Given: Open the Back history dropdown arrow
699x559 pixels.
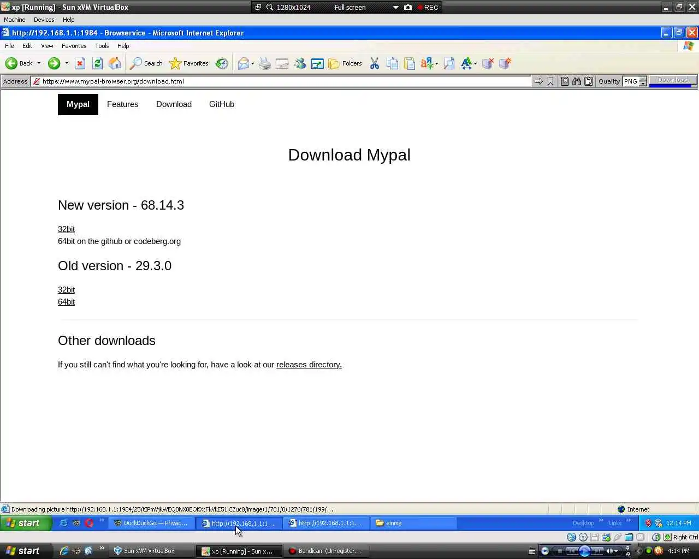Looking at the screenshot, I should (39, 63).
